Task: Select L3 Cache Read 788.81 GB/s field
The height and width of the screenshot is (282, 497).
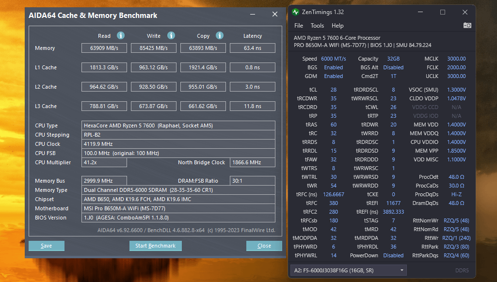Action: pyautogui.click(x=104, y=106)
